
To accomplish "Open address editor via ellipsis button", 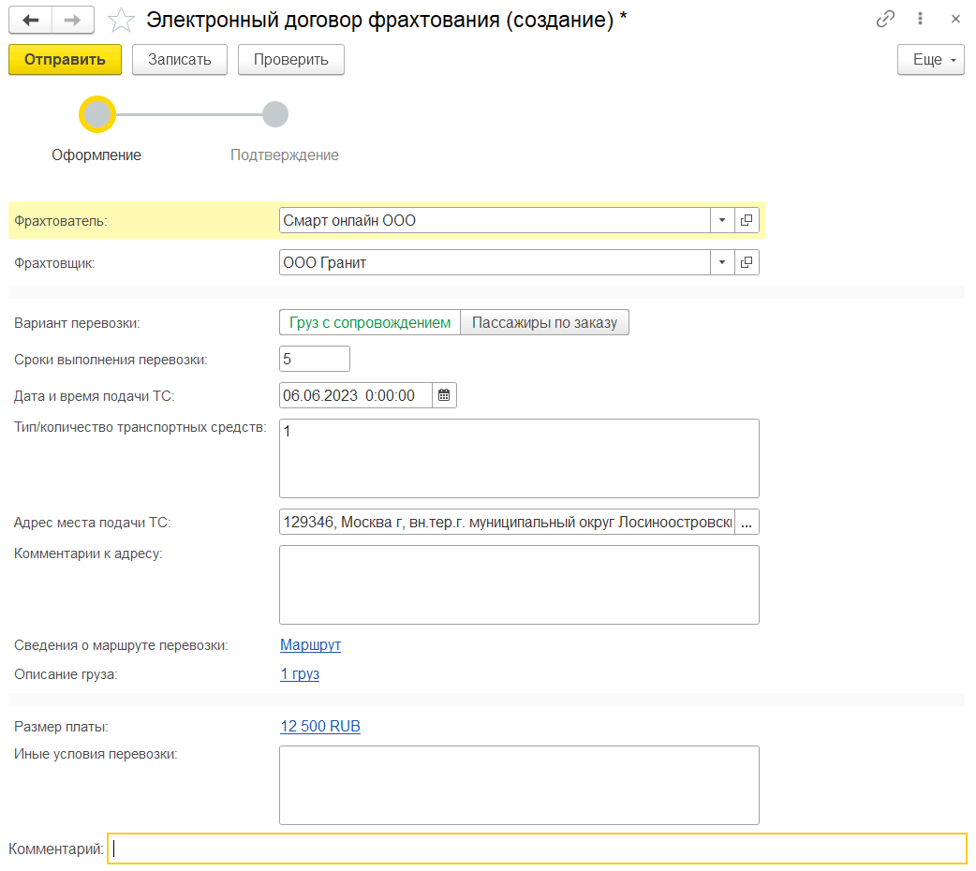I will point(747,523).
